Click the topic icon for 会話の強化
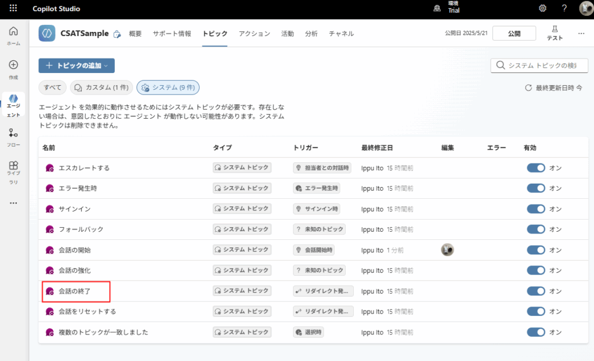This screenshot has height=361, width=594. [x=50, y=271]
